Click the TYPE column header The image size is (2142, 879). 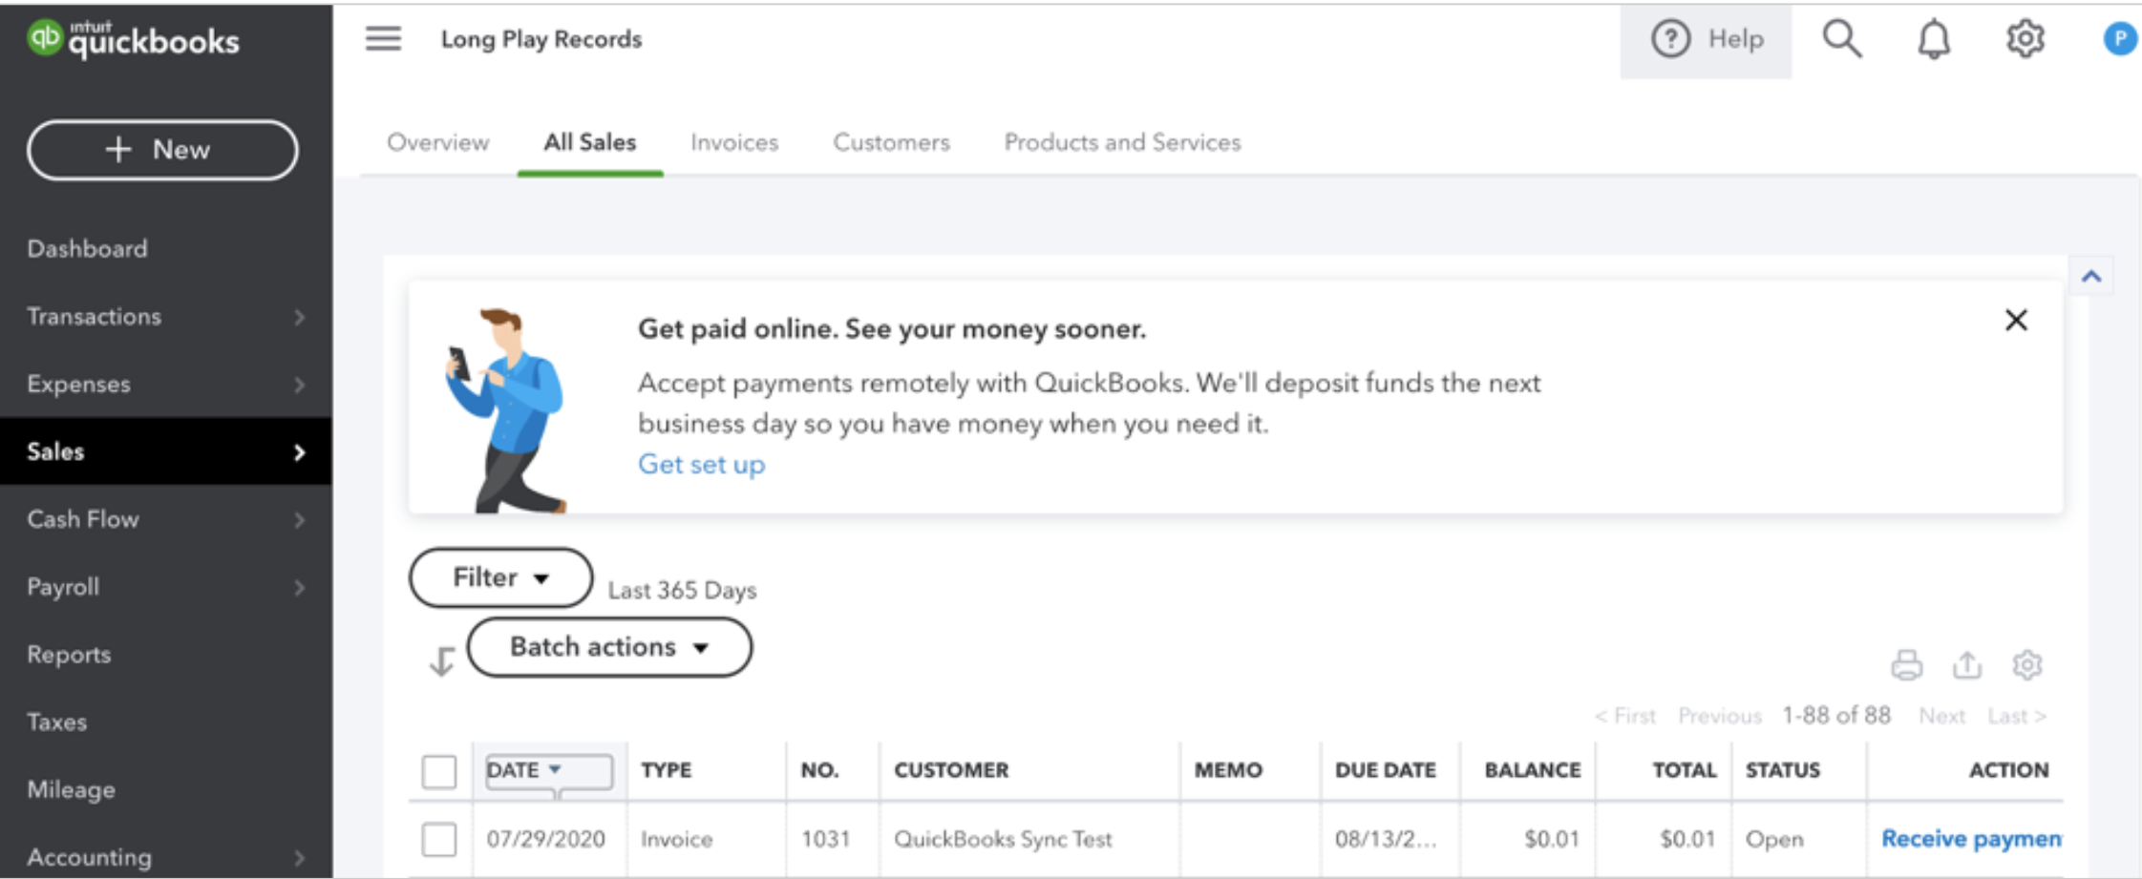[667, 770]
